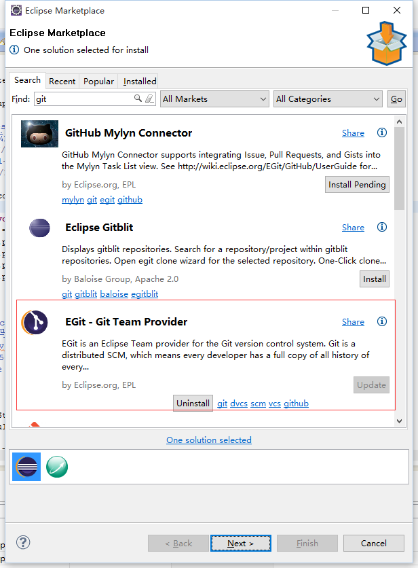Open the One solution selected link
Screen dimensions: 418x568
point(209,440)
